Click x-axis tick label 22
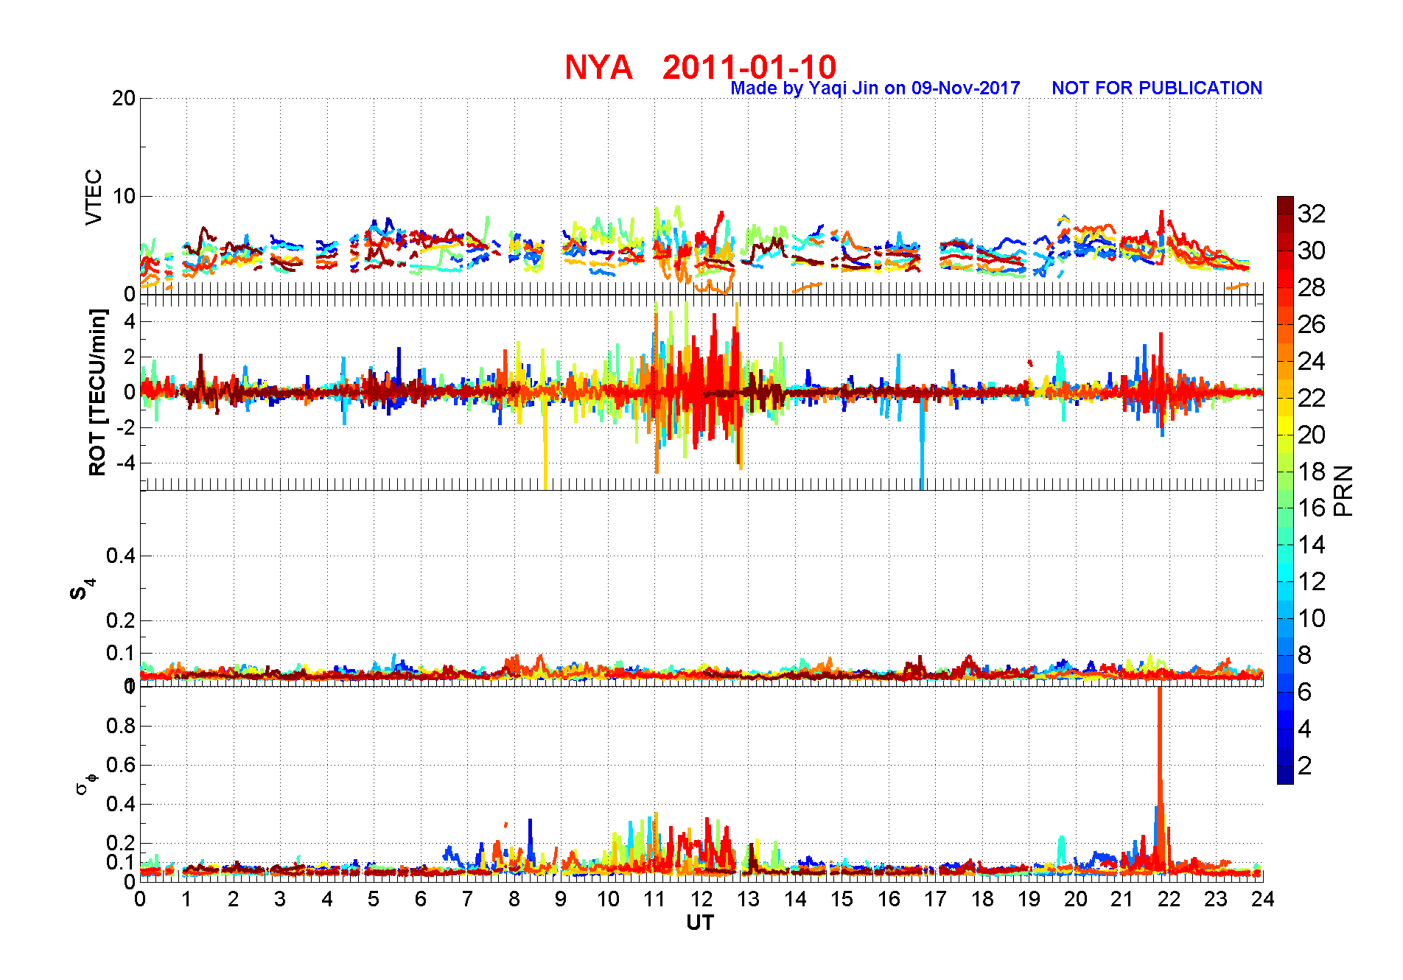The height and width of the screenshot is (980, 1403). [1169, 899]
